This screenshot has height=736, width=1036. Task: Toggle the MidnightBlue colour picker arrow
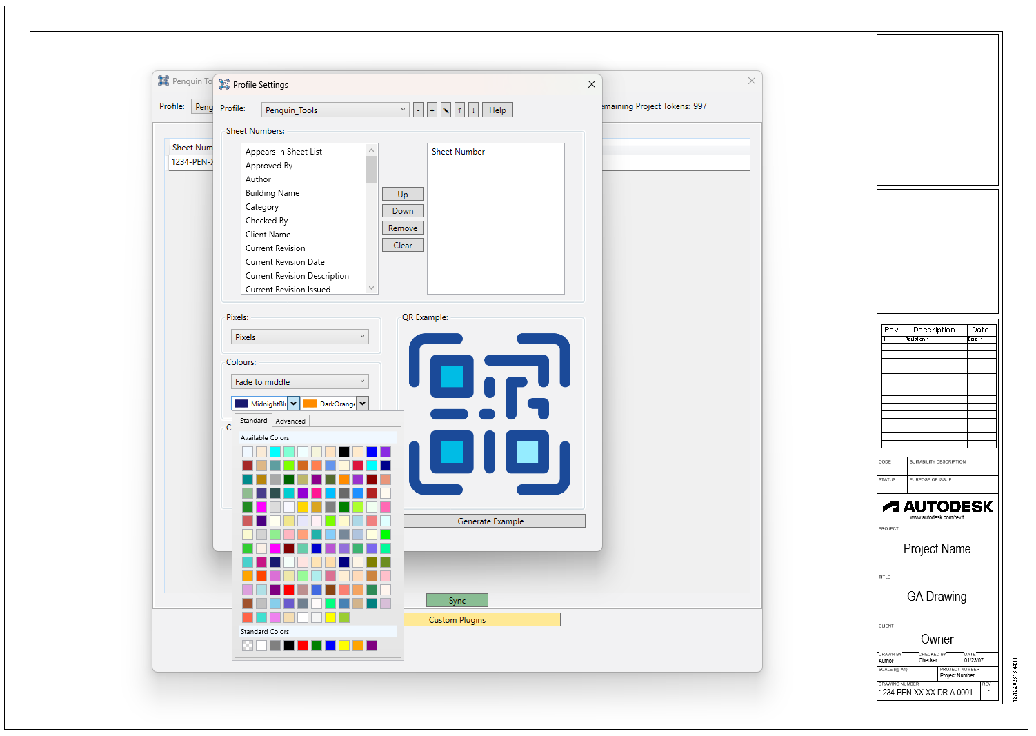pyautogui.click(x=294, y=404)
